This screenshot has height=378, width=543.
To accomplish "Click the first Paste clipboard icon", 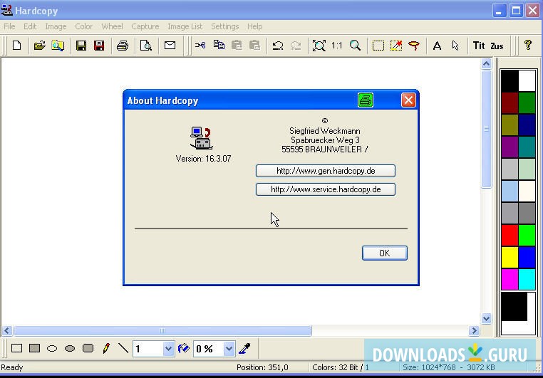I will coord(237,46).
